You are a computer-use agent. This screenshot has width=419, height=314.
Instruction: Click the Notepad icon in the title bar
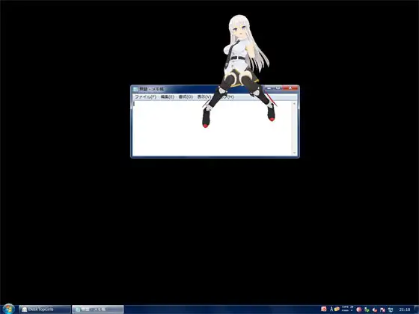coord(135,89)
